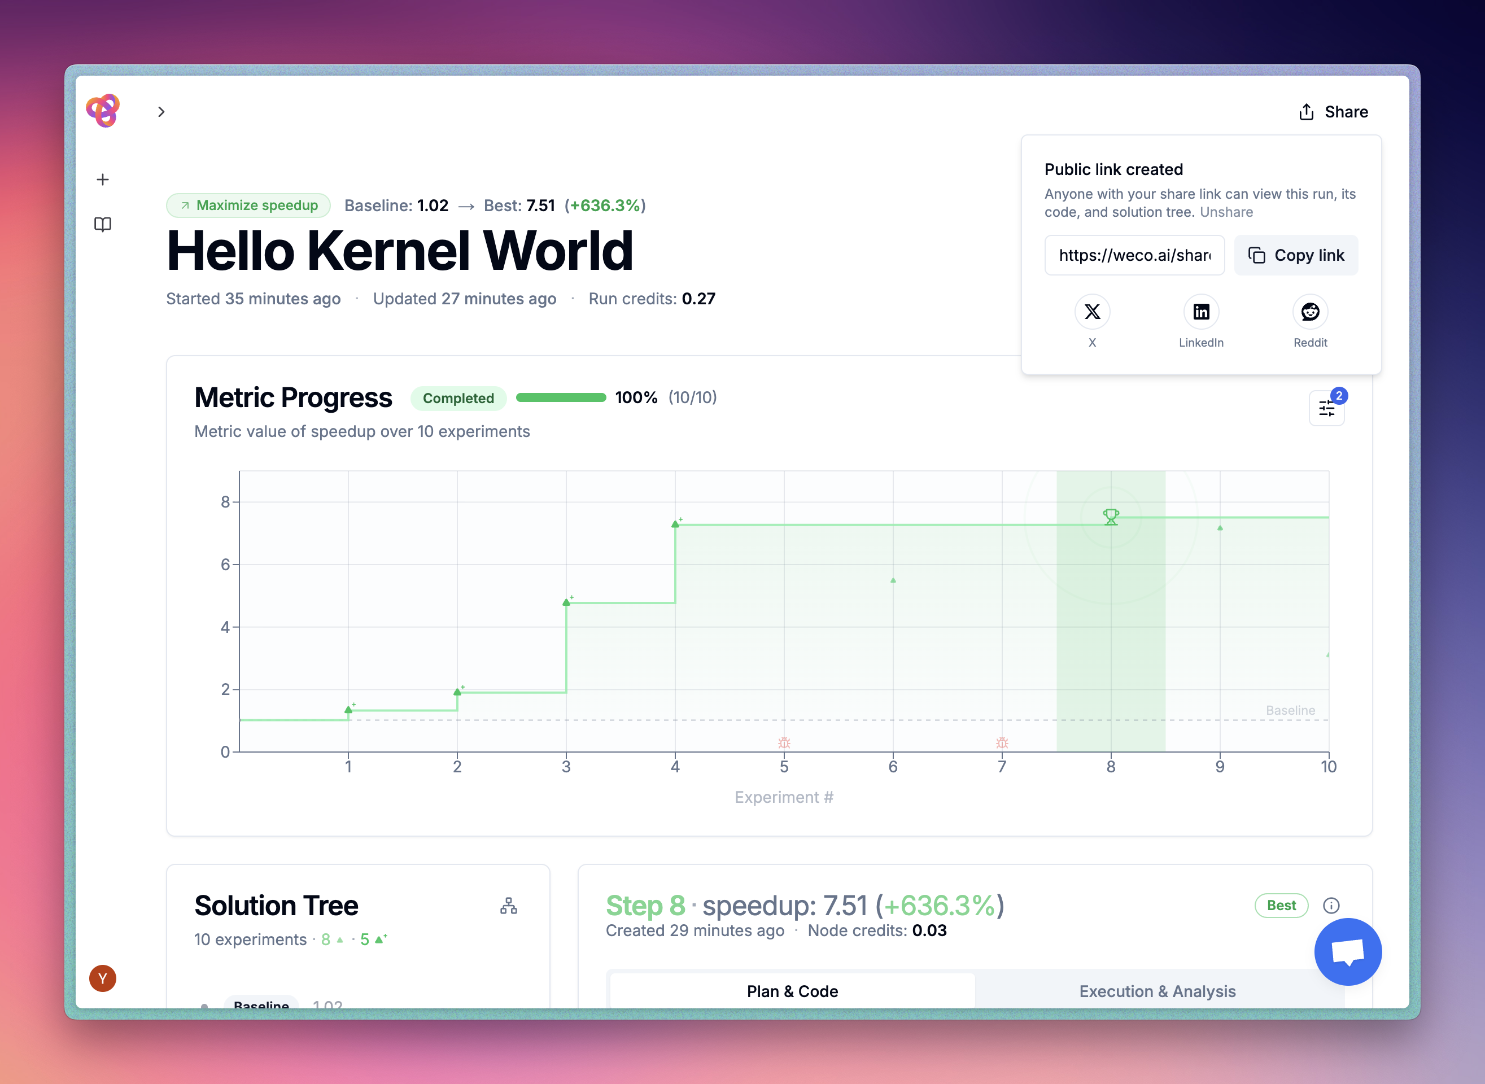Open the Weco home page via logo
The height and width of the screenshot is (1084, 1485).
tap(103, 111)
